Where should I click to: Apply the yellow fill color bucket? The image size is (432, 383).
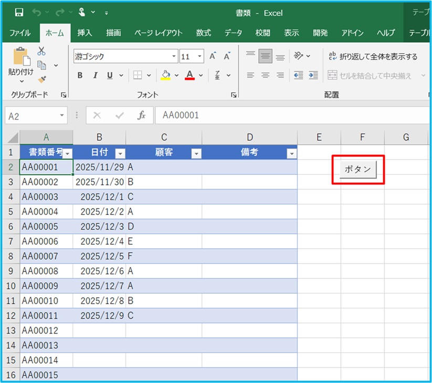(166, 75)
